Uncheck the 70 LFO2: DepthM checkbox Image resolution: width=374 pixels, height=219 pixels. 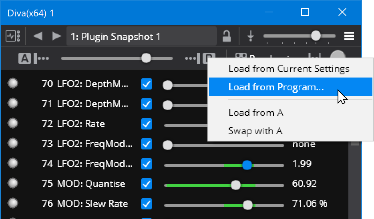click(x=147, y=84)
